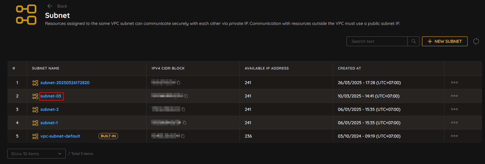Screen dimensions: 485x164
Task: Open the subnet-20250326172820 link
Action: click(65, 83)
